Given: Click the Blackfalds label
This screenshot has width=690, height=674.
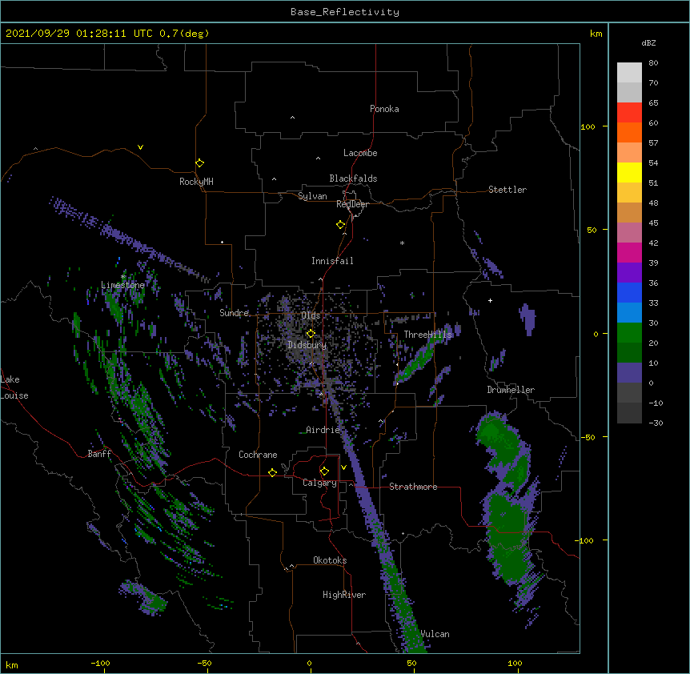Looking at the screenshot, I should pyautogui.click(x=353, y=179).
